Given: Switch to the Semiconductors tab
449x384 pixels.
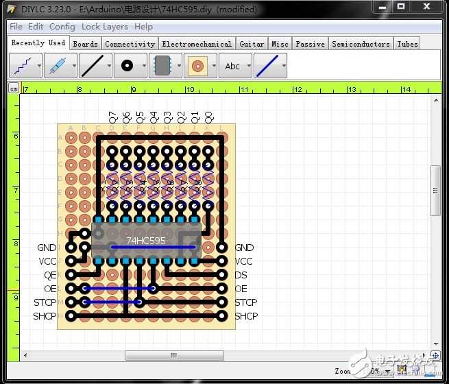Looking at the screenshot, I should click(361, 44).
